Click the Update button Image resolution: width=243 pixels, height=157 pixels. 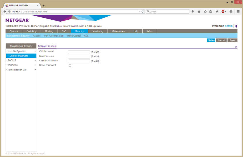[x=211, y=40]
